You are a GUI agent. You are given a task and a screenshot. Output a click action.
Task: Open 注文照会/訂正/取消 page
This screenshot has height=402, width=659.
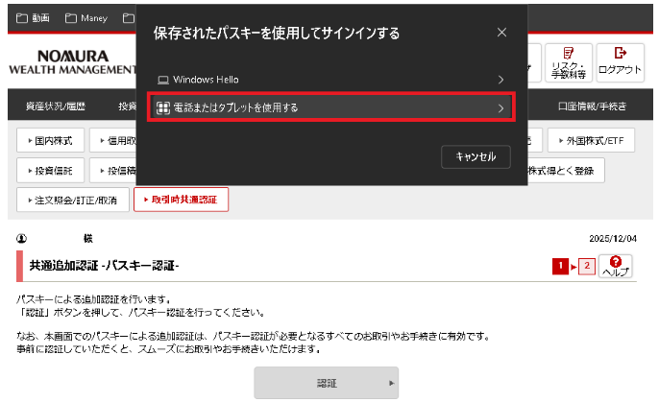[x=71, y=200]
